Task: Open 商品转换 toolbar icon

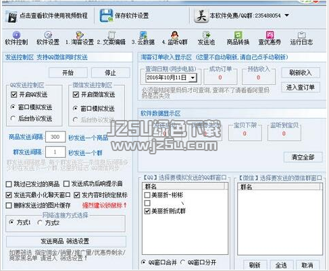Action: (238, 35)
